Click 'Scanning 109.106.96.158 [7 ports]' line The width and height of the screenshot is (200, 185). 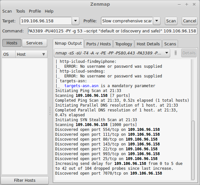(x=93, y=96)
